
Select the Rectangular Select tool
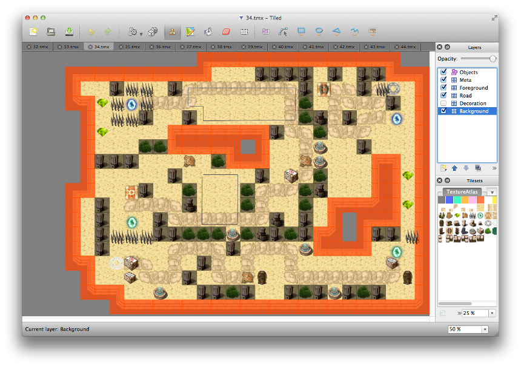click(x=244, y=31)
